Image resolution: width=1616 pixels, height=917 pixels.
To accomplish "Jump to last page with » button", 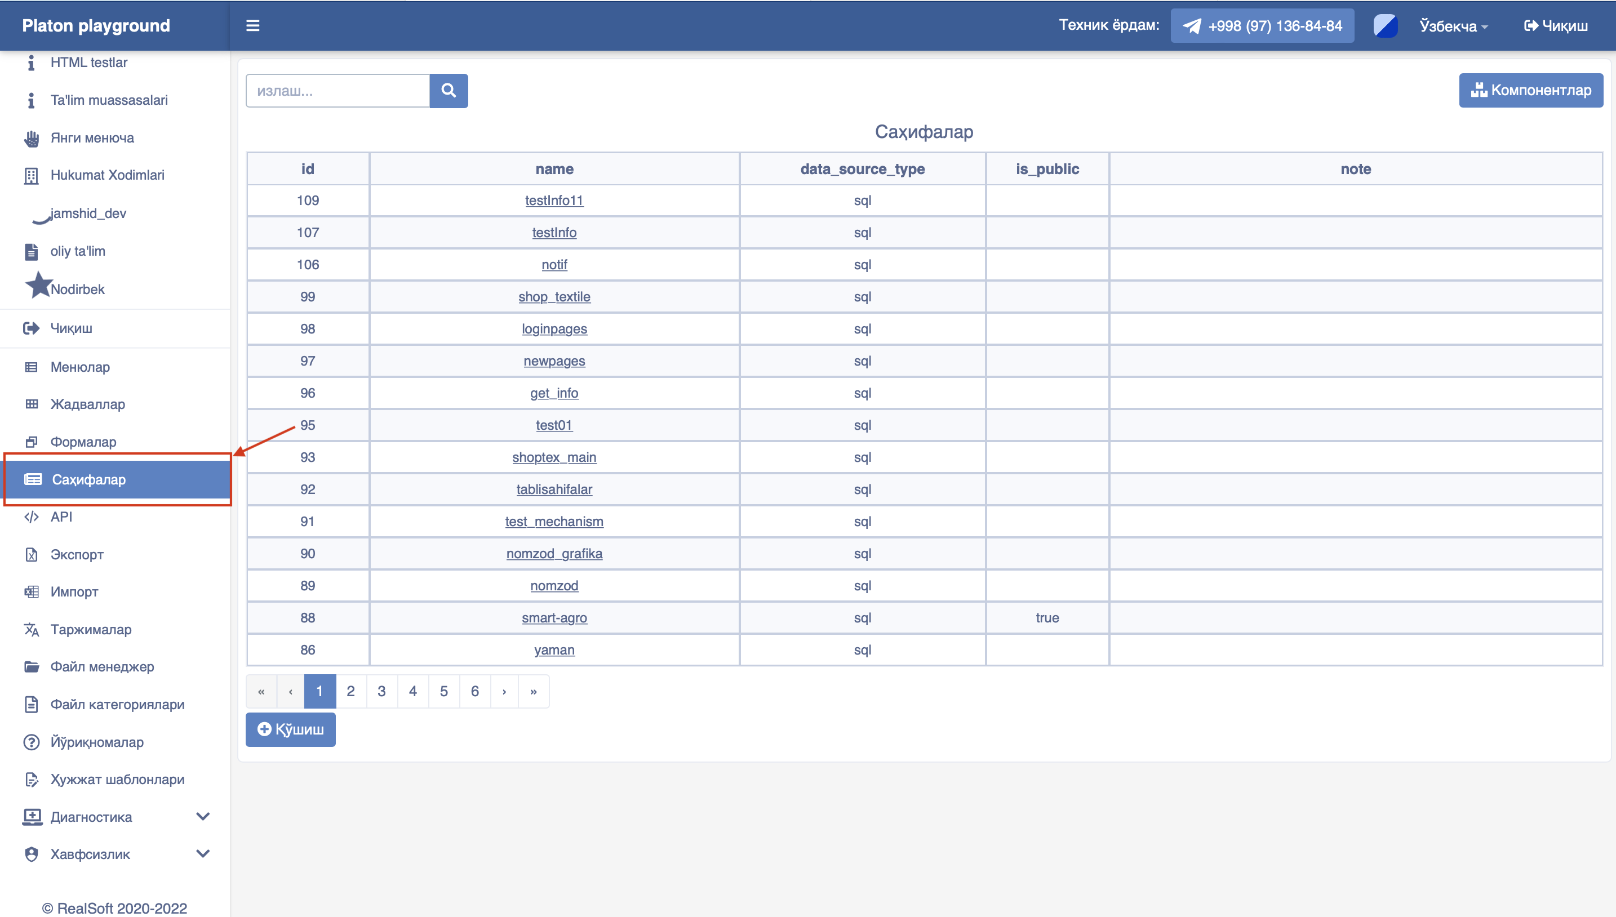I will coord(534,691).
